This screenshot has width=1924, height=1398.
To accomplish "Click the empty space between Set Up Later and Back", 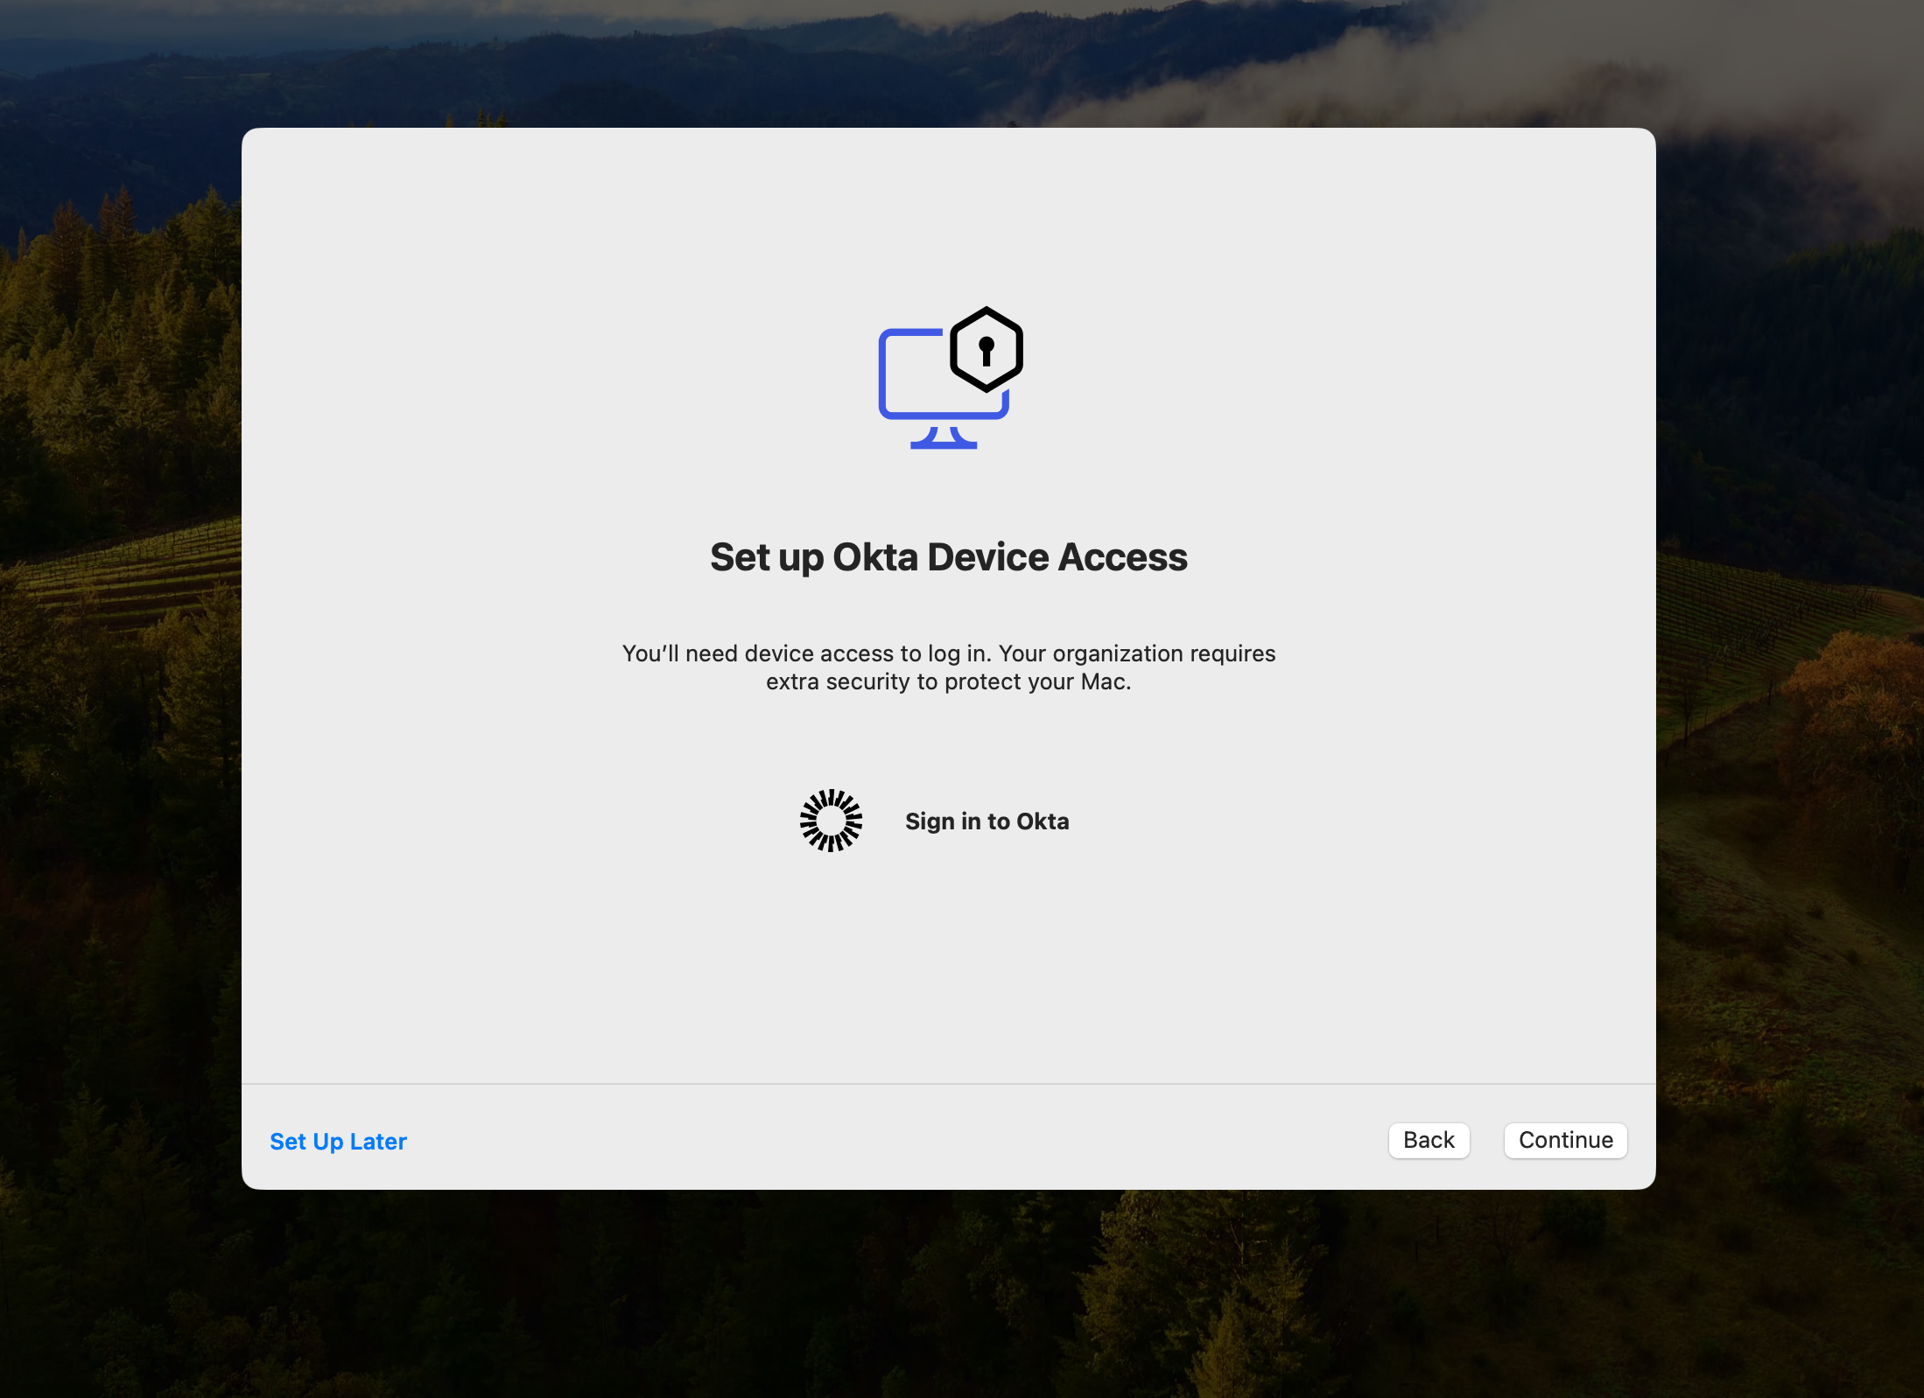I will (893, 1142).
